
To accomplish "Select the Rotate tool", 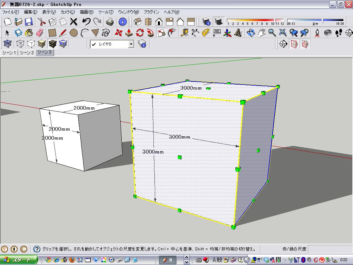I will click(x=140, y=33).
